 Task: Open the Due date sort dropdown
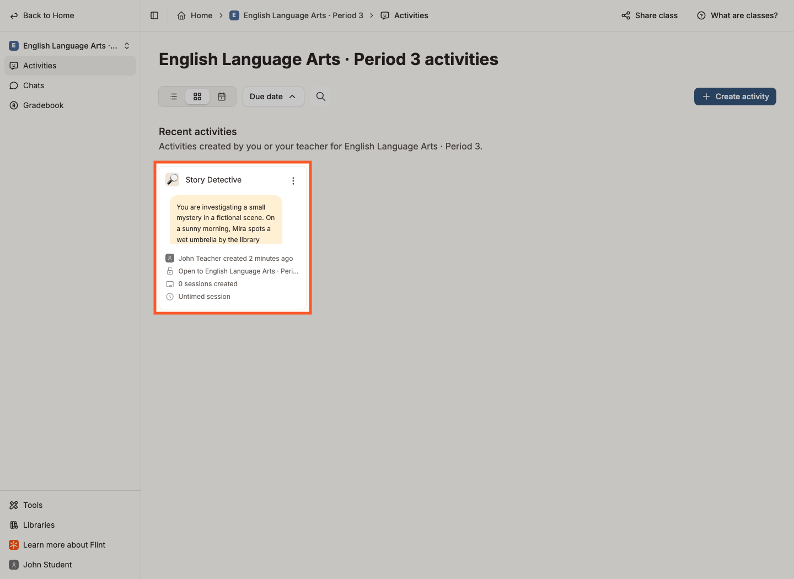pos(273,96)
